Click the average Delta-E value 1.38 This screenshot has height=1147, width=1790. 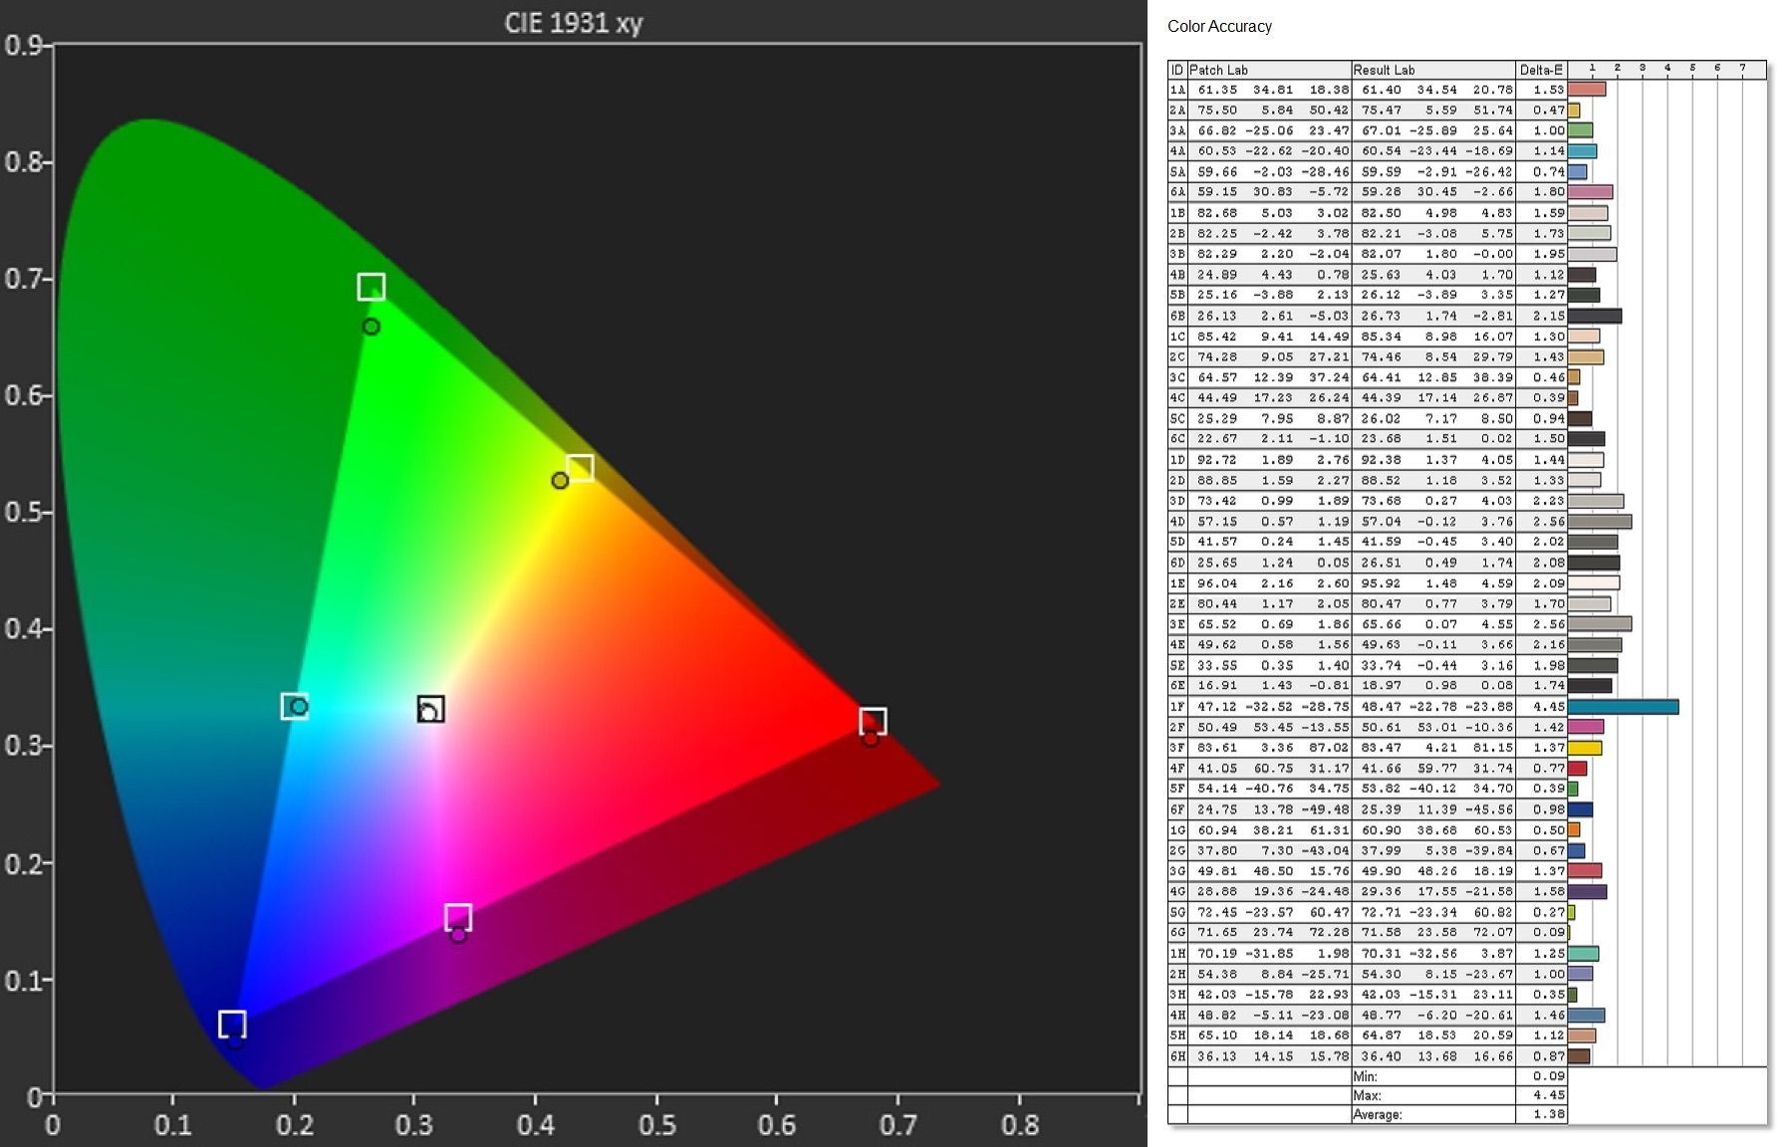pyautogui.click(x=1549, y=1115)
